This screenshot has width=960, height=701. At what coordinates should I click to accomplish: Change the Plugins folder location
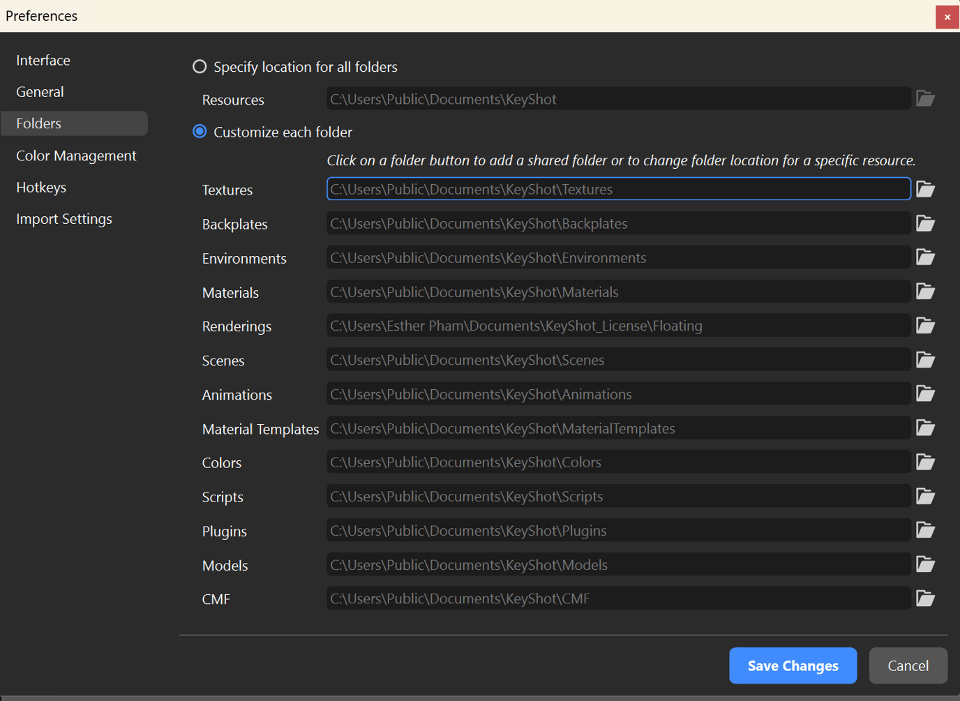pos(925,530)
